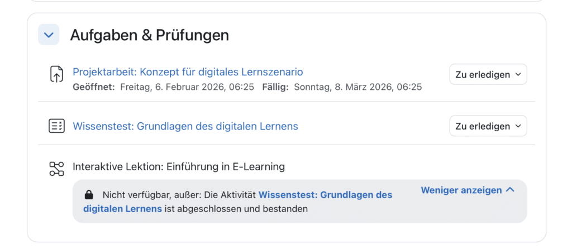Click the chevron beside Weniger anzeigen
The height and width of the screenshot is (249, 572).
pos(509,190)
